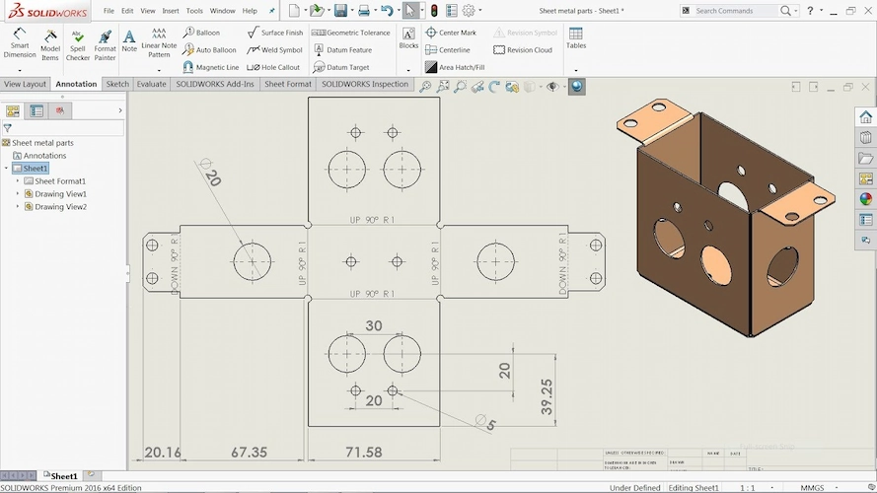Insert a Magnetic Line
This screenshot has height=493, width=877.
211,67
